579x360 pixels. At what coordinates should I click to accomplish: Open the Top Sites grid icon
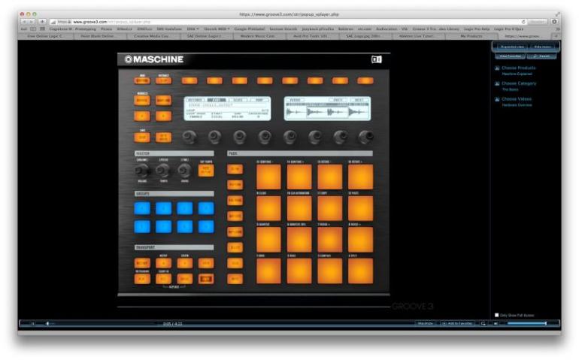tap(42, 29)
